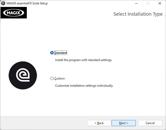Click empty gray footer left of Back
The width and height of the screenshot is (166, 130).
(42, 123)
